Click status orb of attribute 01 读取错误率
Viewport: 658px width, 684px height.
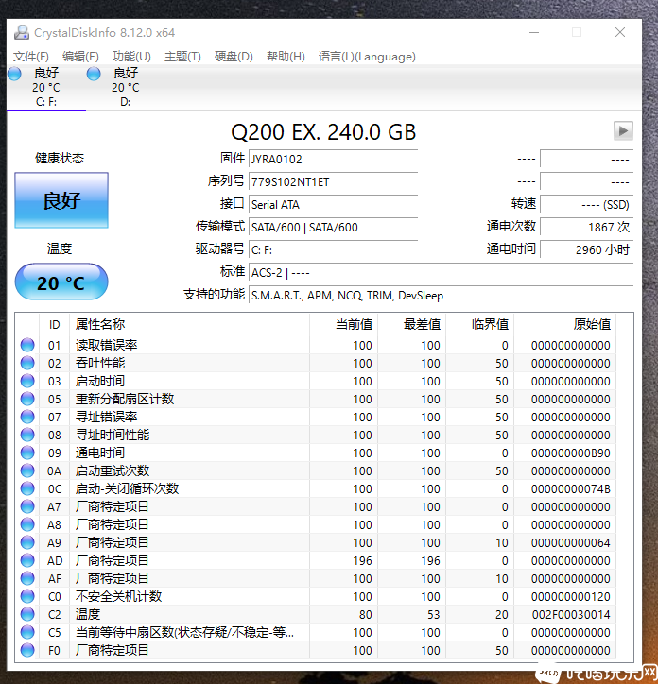(x=27, y=345)
